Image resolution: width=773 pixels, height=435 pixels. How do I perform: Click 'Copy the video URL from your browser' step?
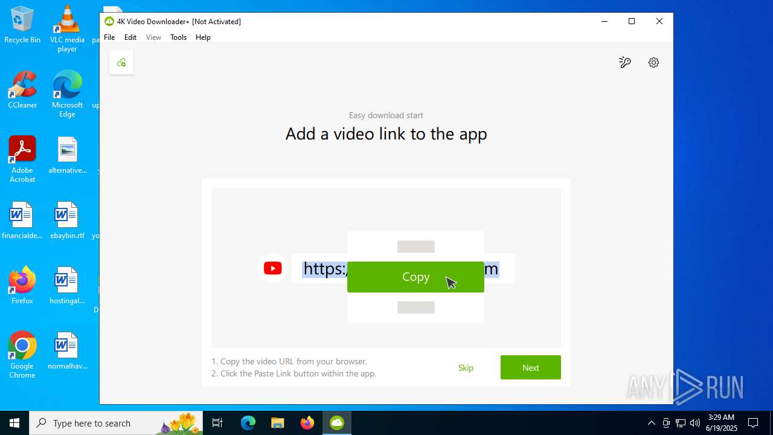[x=289, y=361]
